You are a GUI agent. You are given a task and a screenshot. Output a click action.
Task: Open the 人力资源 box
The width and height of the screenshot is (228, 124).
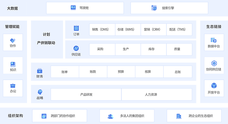point(157,94)
